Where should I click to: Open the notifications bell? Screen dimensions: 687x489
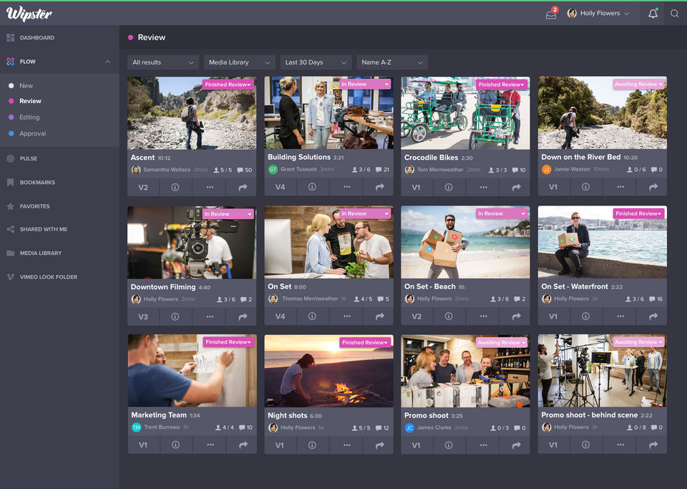coord(653,14)
